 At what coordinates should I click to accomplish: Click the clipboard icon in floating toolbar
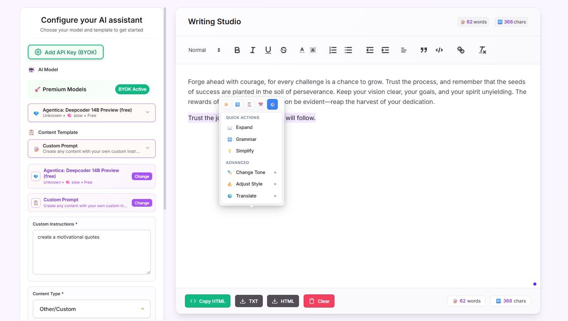tap(249, 104)
